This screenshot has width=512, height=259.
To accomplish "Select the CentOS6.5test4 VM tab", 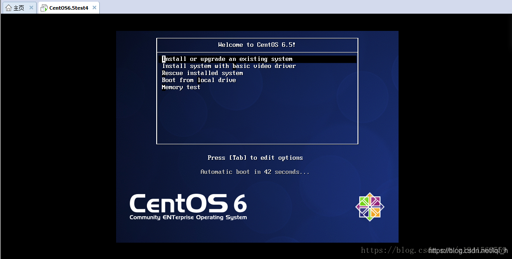I will 69,8.
